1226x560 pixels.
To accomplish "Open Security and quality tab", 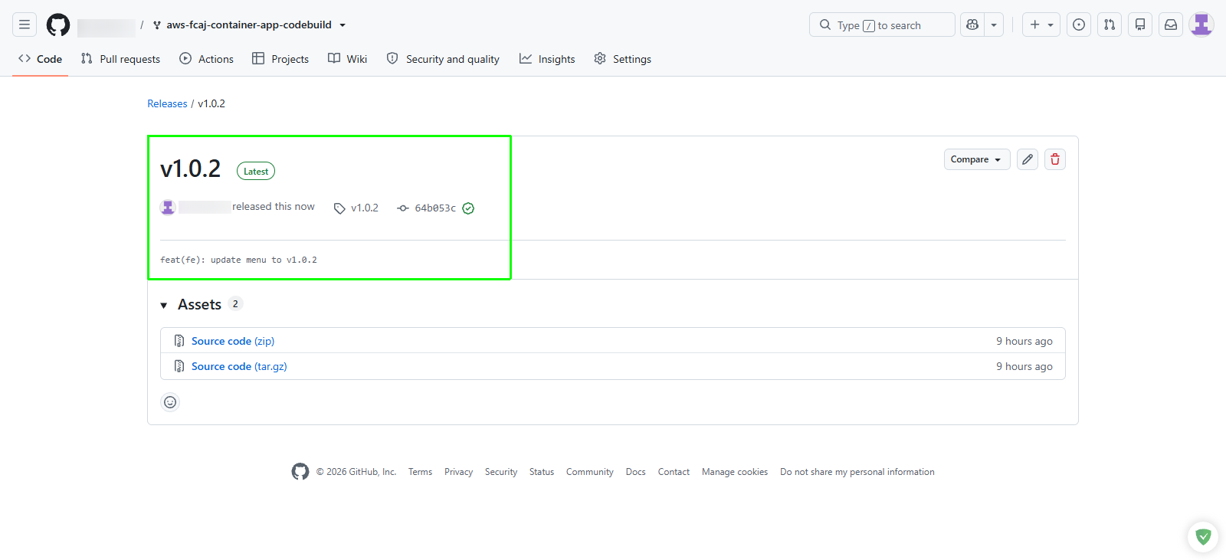I will point(443,59).
